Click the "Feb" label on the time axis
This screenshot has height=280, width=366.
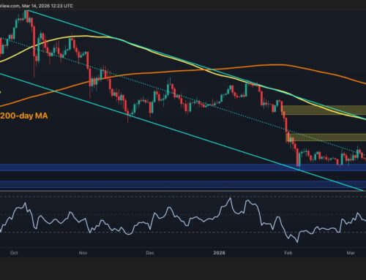(288, 253)
